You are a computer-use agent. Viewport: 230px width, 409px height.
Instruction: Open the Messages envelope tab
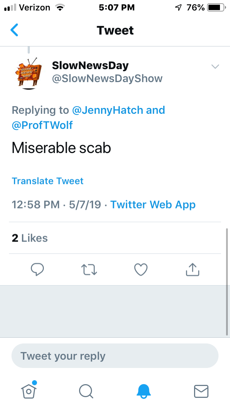click(201, 391)
